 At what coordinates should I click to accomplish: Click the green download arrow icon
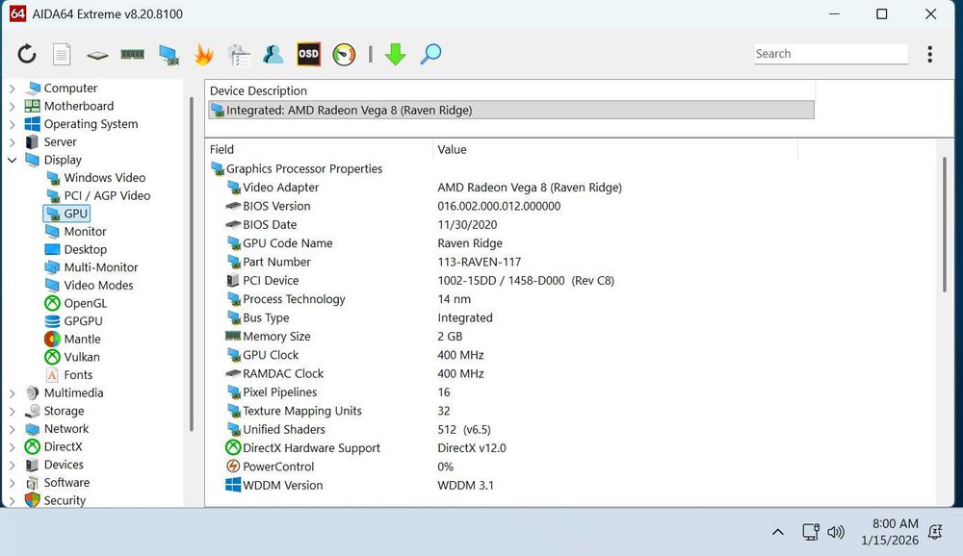pos(396,54)
